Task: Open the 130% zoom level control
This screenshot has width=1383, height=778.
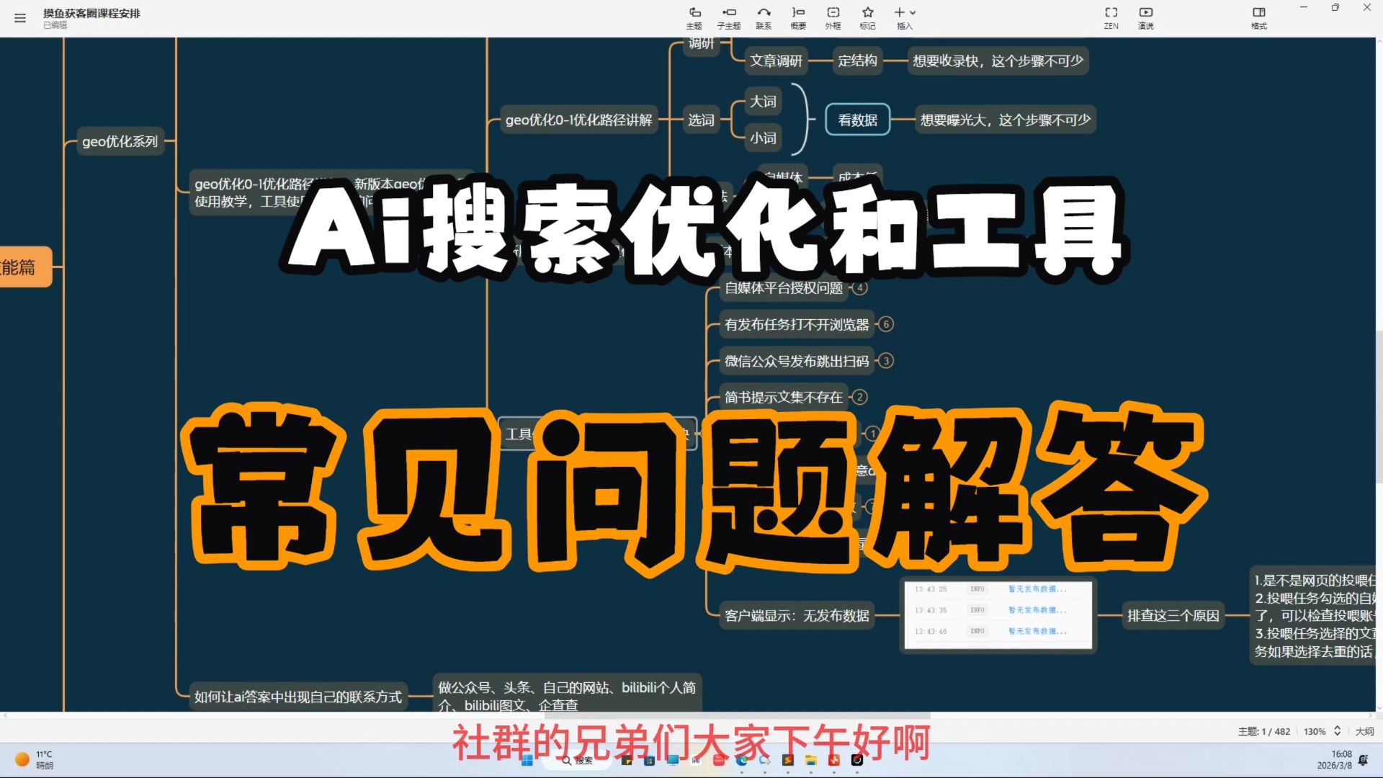Action: pos(1315,731)
